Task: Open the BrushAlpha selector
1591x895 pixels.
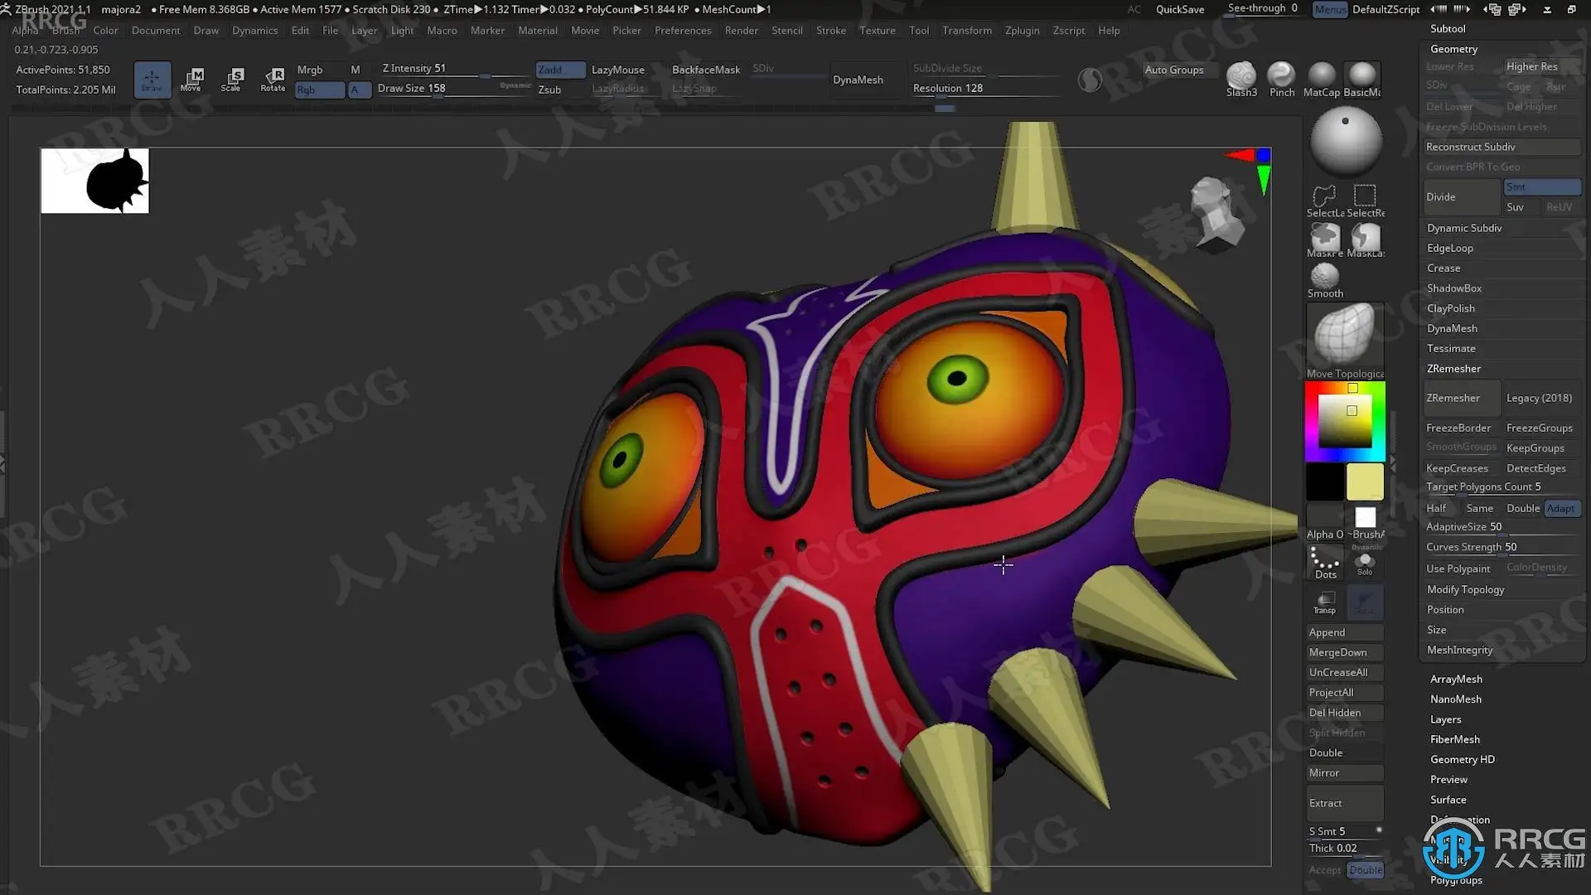Action: pos(1365,523)
